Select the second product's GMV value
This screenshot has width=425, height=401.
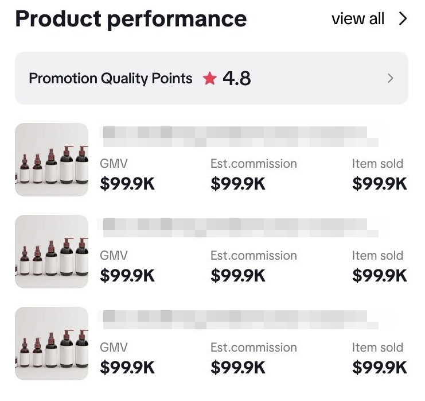click(x=127, y=276)
